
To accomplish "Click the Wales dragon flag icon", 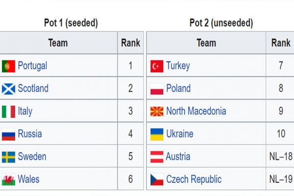I will point(8,180).
